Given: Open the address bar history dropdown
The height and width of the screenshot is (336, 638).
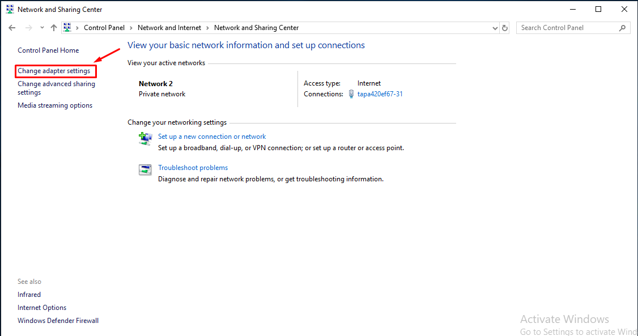Looking at the screenshot, I should [495, 28].
